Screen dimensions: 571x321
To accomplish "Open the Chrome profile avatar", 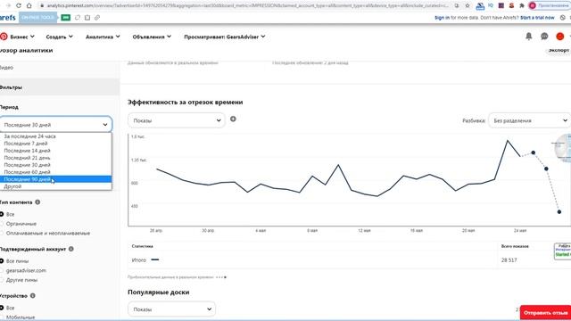I will pos(533,5).
